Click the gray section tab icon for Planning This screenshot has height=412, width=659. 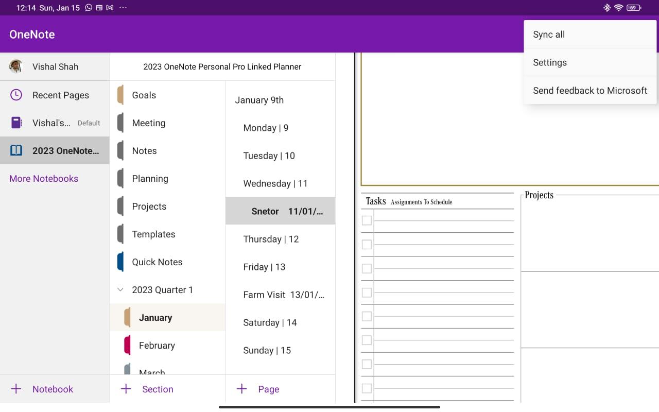tap(120, 178)
